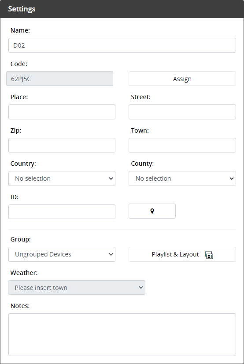Open Playlist & Layout settings
This screenshot has width=244, height=364.
182,254
